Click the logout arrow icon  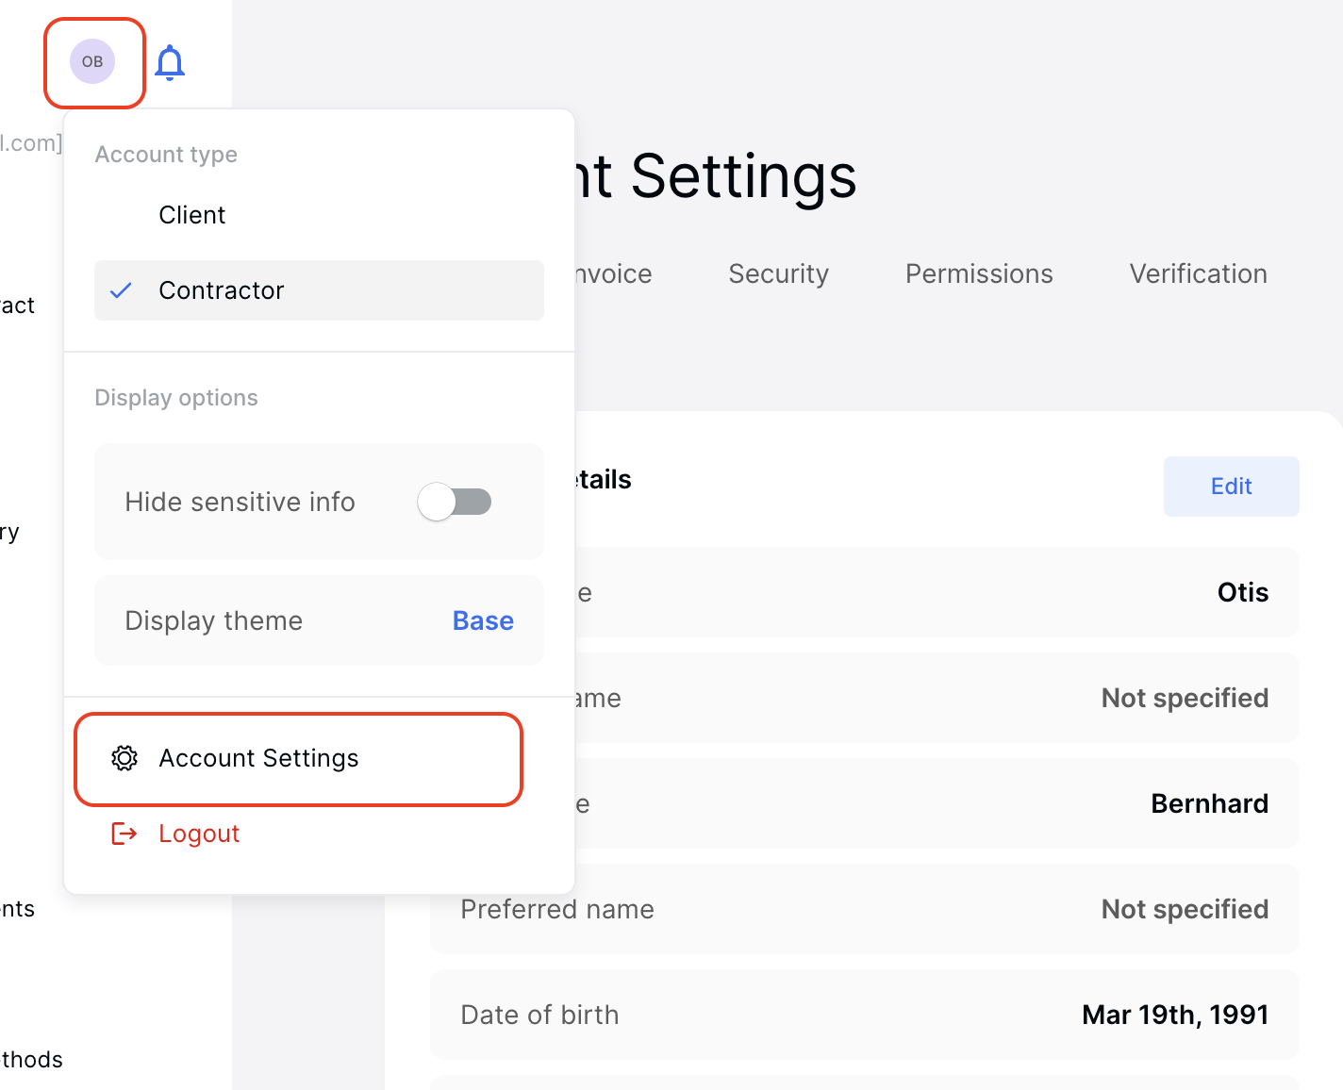[x=124, y=834]
